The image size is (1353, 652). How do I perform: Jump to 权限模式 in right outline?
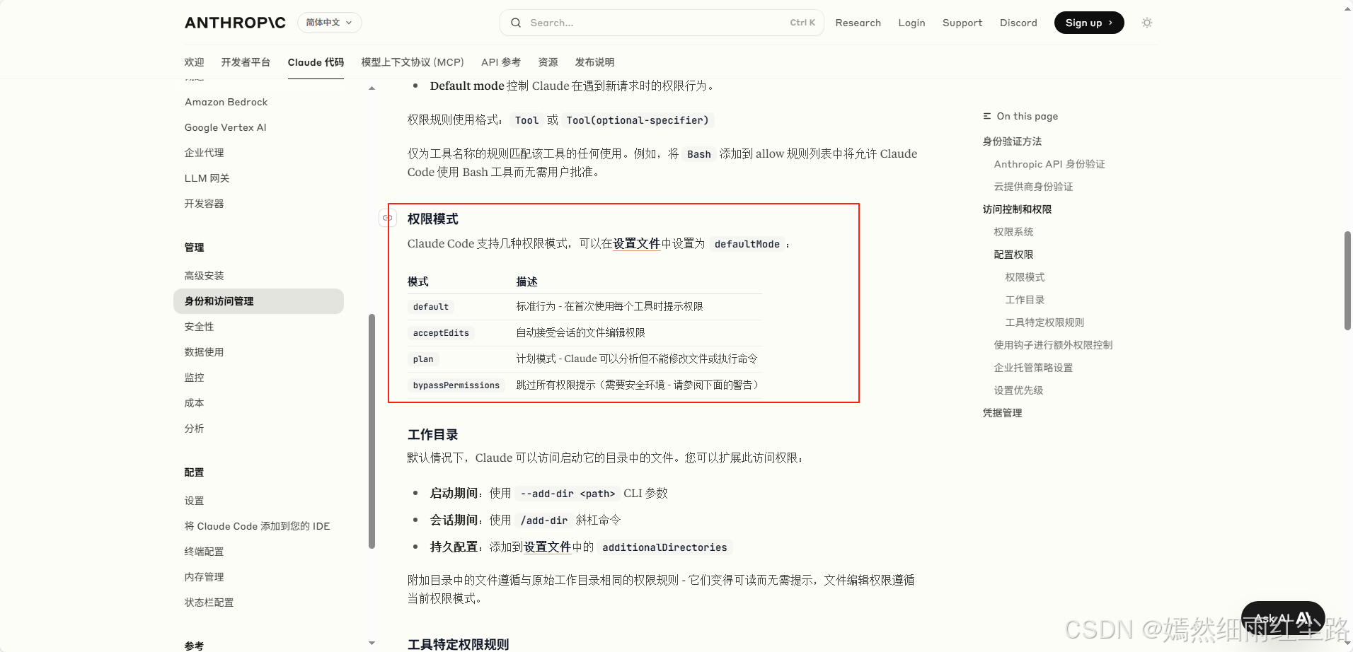(x=1025, y=277)
